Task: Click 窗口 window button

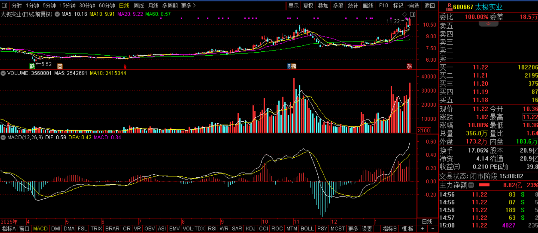Action: pos(24,229)
